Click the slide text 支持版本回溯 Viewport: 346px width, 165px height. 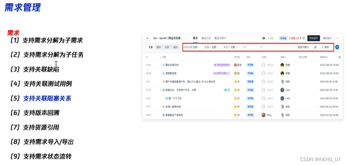point(41,113)
